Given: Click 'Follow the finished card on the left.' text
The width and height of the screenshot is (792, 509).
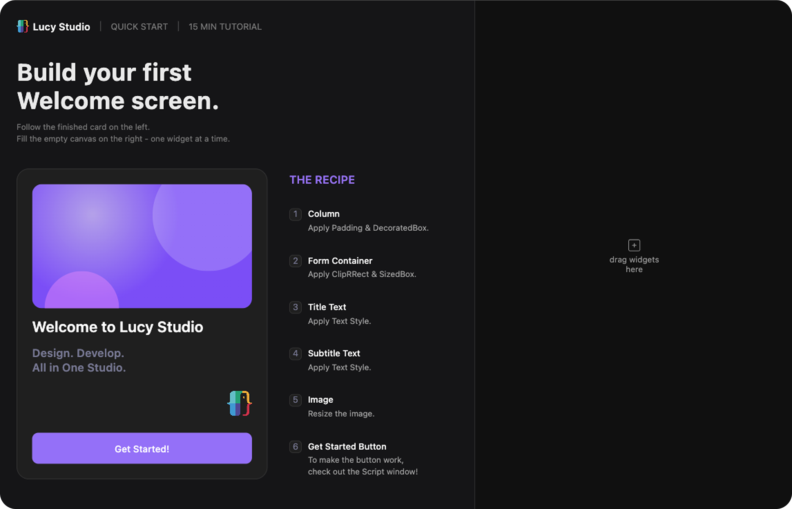Looking at the screenshot, I should [83, 127].
